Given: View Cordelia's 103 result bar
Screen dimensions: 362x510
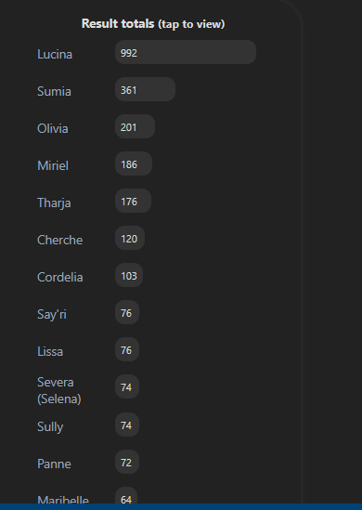Looking at the screenshot, I should click(x=129, y=275).
